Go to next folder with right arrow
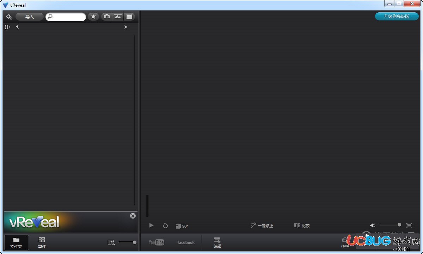 point(125,27)
